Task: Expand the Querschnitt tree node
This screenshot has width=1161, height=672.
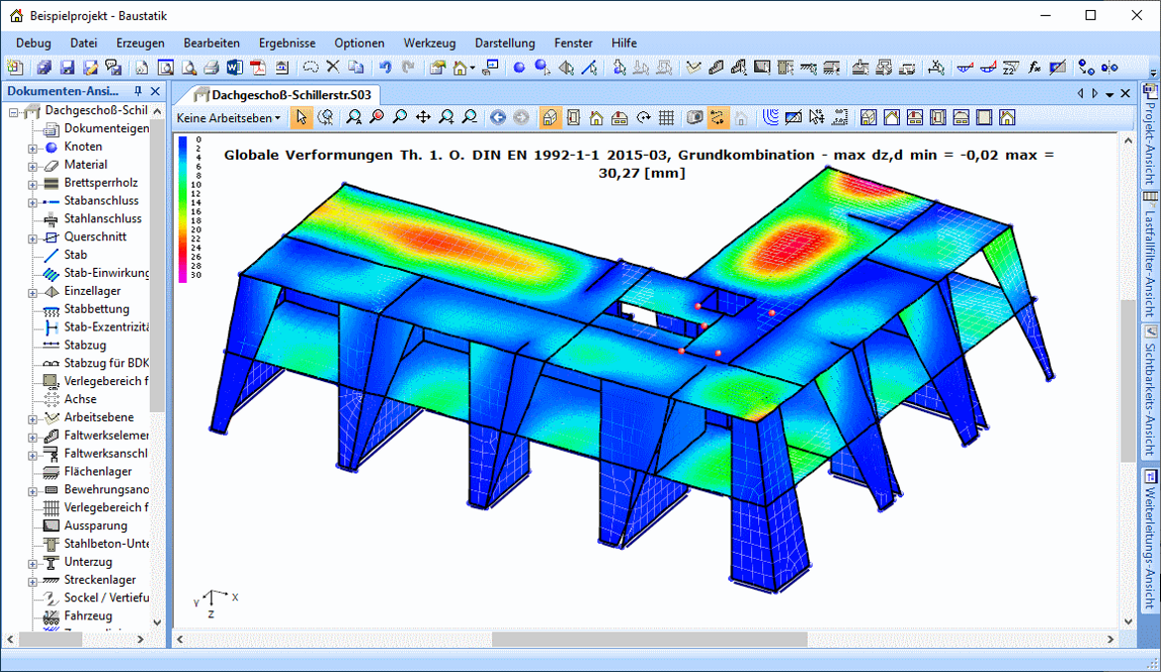Action: click(33, 237)
